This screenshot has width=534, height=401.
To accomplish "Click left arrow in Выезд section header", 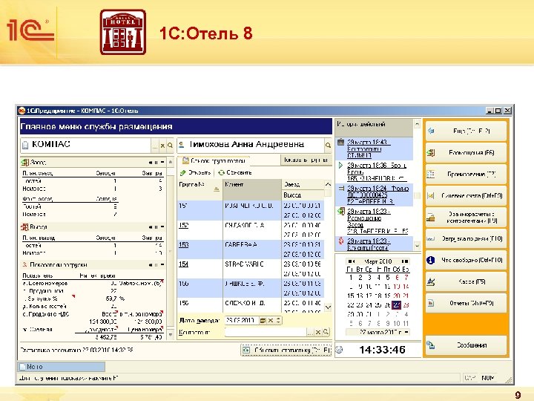I will [150, 227].
